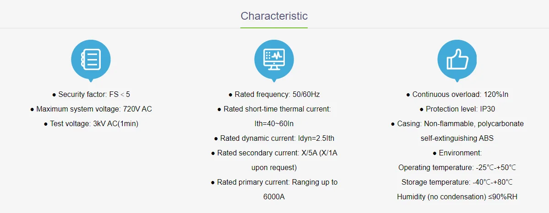Click Rated frequency 50/60Hz text
This screenshot has height=213, width=549.
pos(274,95)
